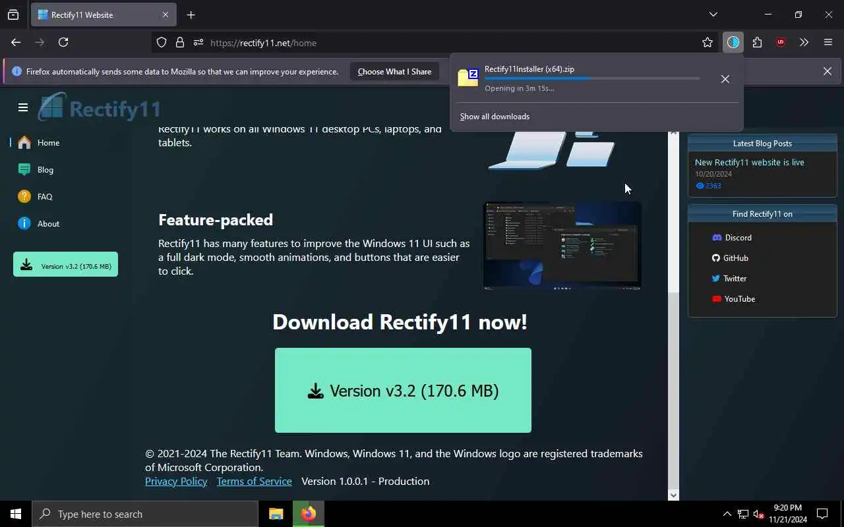
Task: Click sidebar Version v3.2 download button
Action: 65,264
